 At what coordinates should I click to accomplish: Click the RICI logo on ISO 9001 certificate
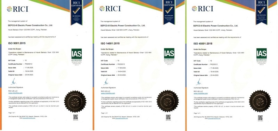[x=18, y=9]
